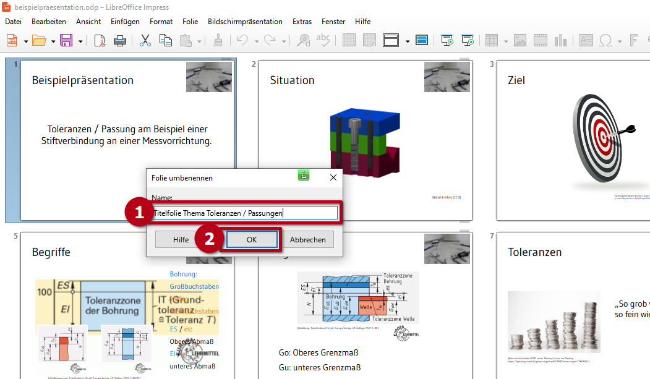Click the Insert Special Character omega icon
The image size is (650, 379).
606,41
